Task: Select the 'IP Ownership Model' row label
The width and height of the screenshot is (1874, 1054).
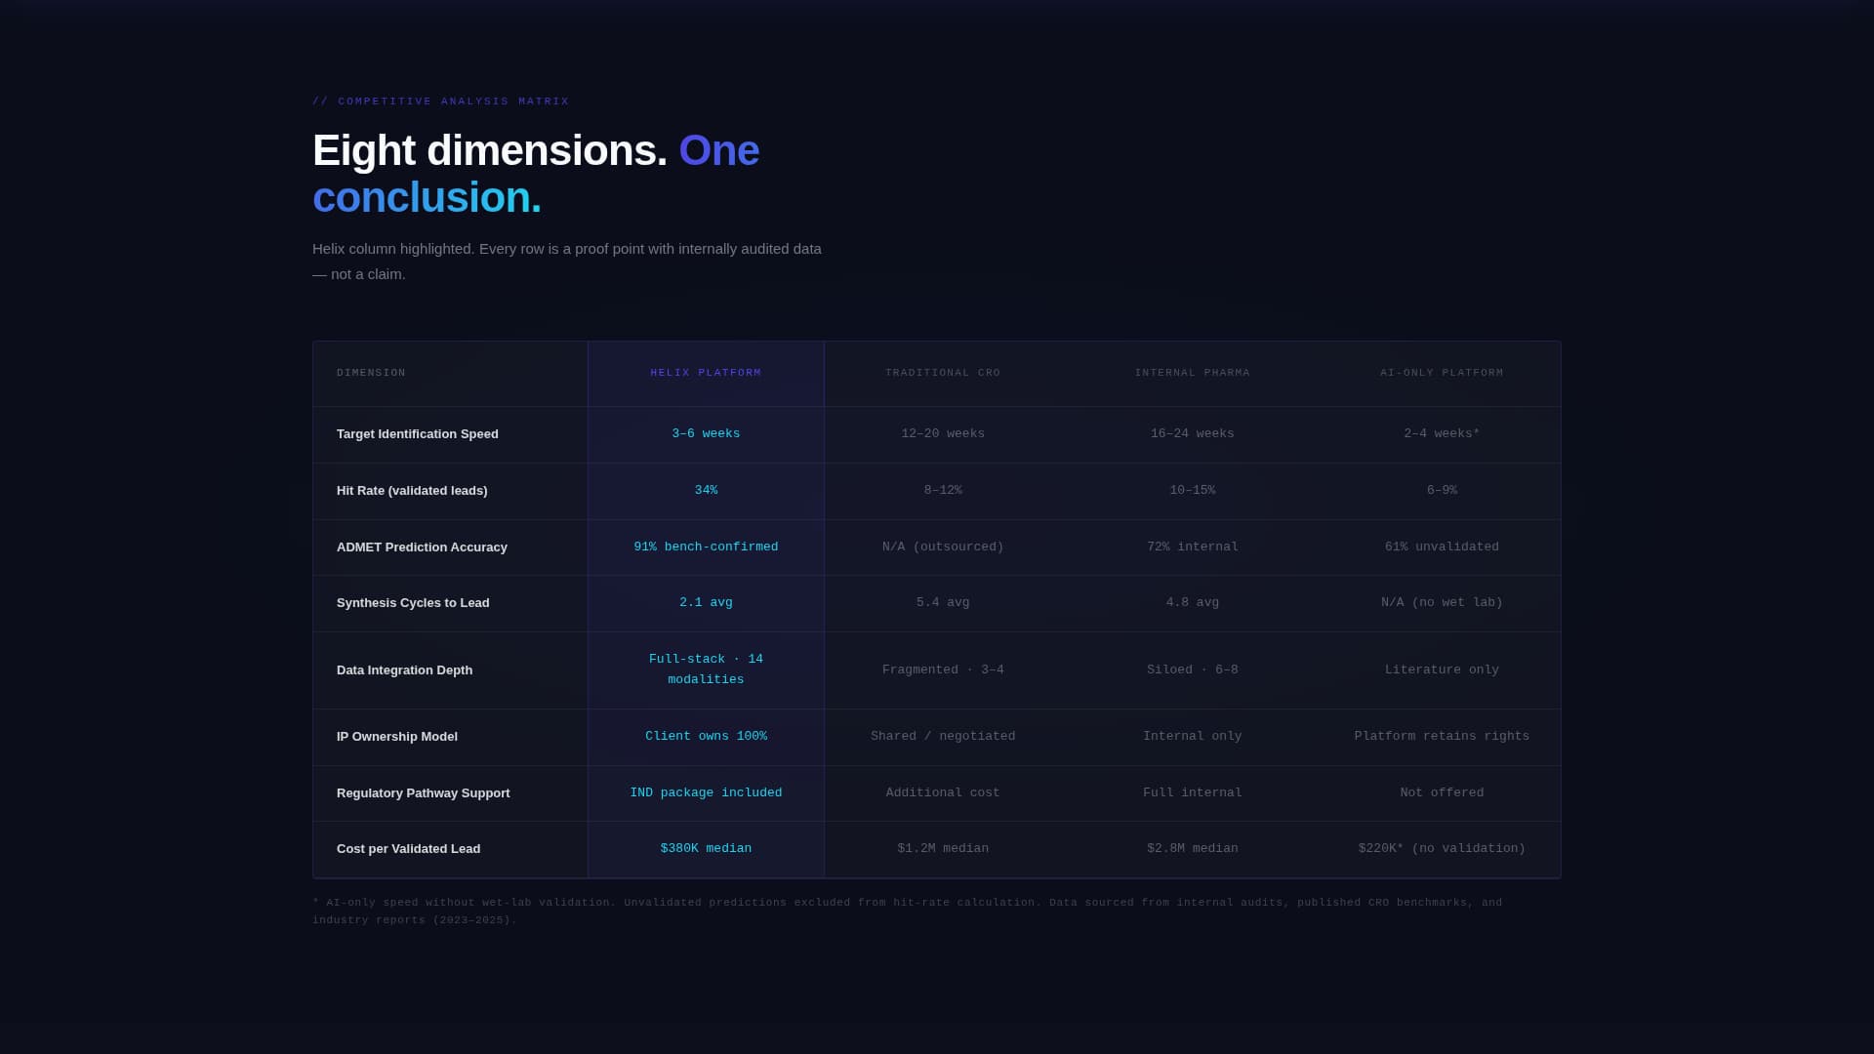Action: tap(397, 737)
